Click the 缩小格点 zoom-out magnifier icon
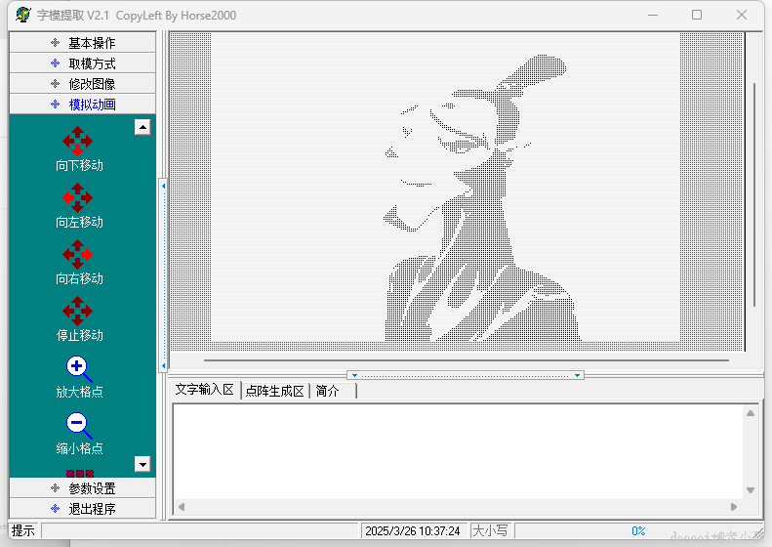 [x=79, y=426]
